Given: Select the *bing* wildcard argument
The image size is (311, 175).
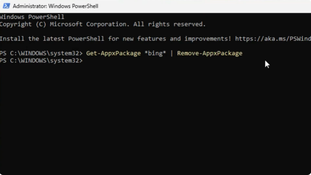Looking at the screenshot, I should click(x=155, y=53).
